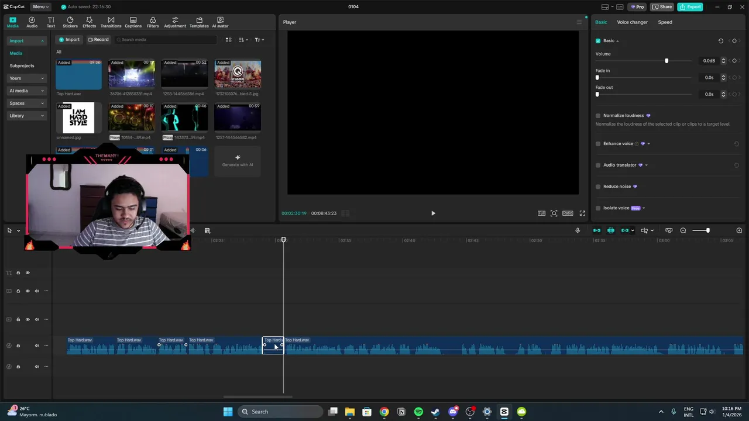Open Spotify from the taskbar
Image resolution: width=749 pixels, height=421 pixels.
pyautogui.click(x=418, y=412)
